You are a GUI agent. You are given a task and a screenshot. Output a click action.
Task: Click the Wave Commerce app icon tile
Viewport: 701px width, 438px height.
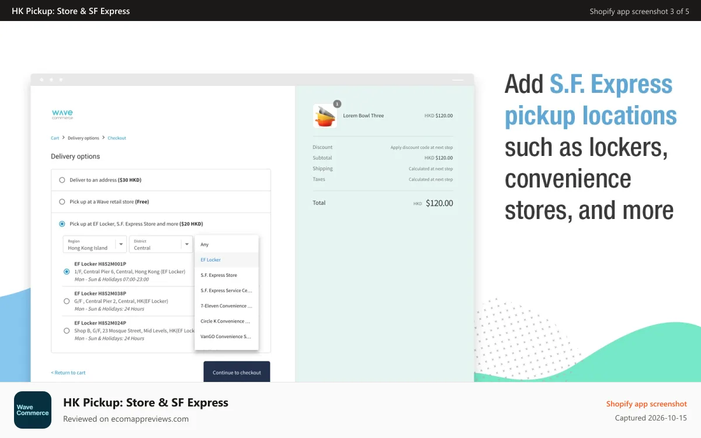tap(33, 410)
